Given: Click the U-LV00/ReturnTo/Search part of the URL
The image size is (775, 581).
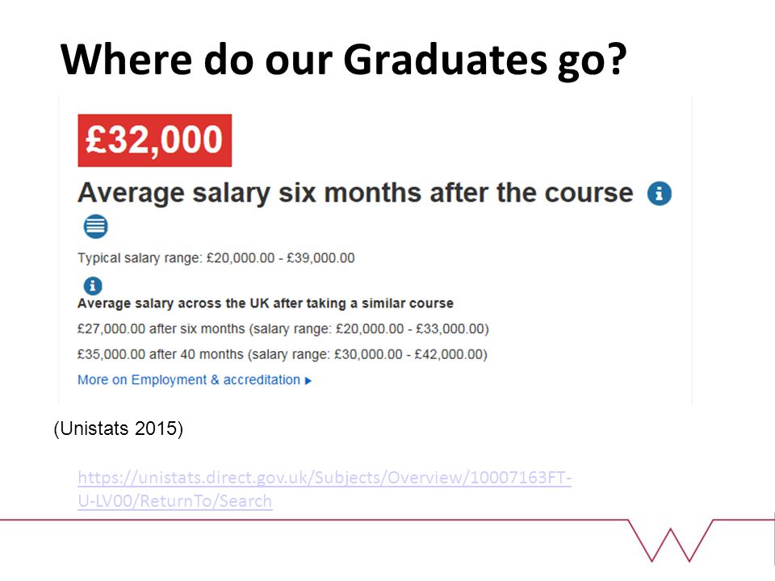Looking at the screenshot, I should click(175, 501).
